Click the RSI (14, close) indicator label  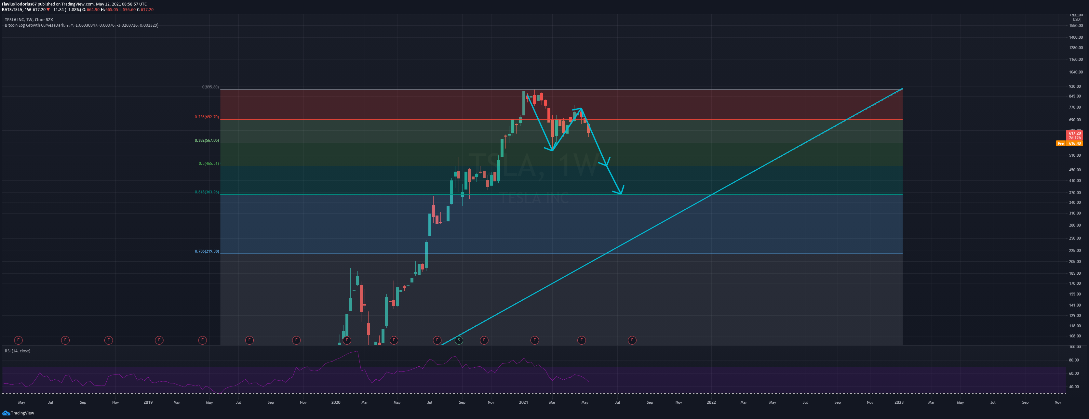click(17, 351)
